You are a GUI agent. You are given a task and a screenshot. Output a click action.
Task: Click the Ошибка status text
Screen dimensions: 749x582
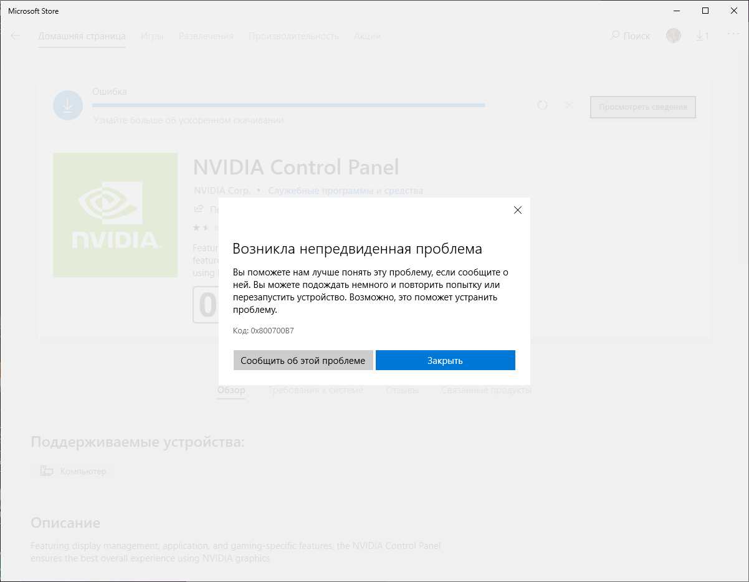[x=110, y=92]
